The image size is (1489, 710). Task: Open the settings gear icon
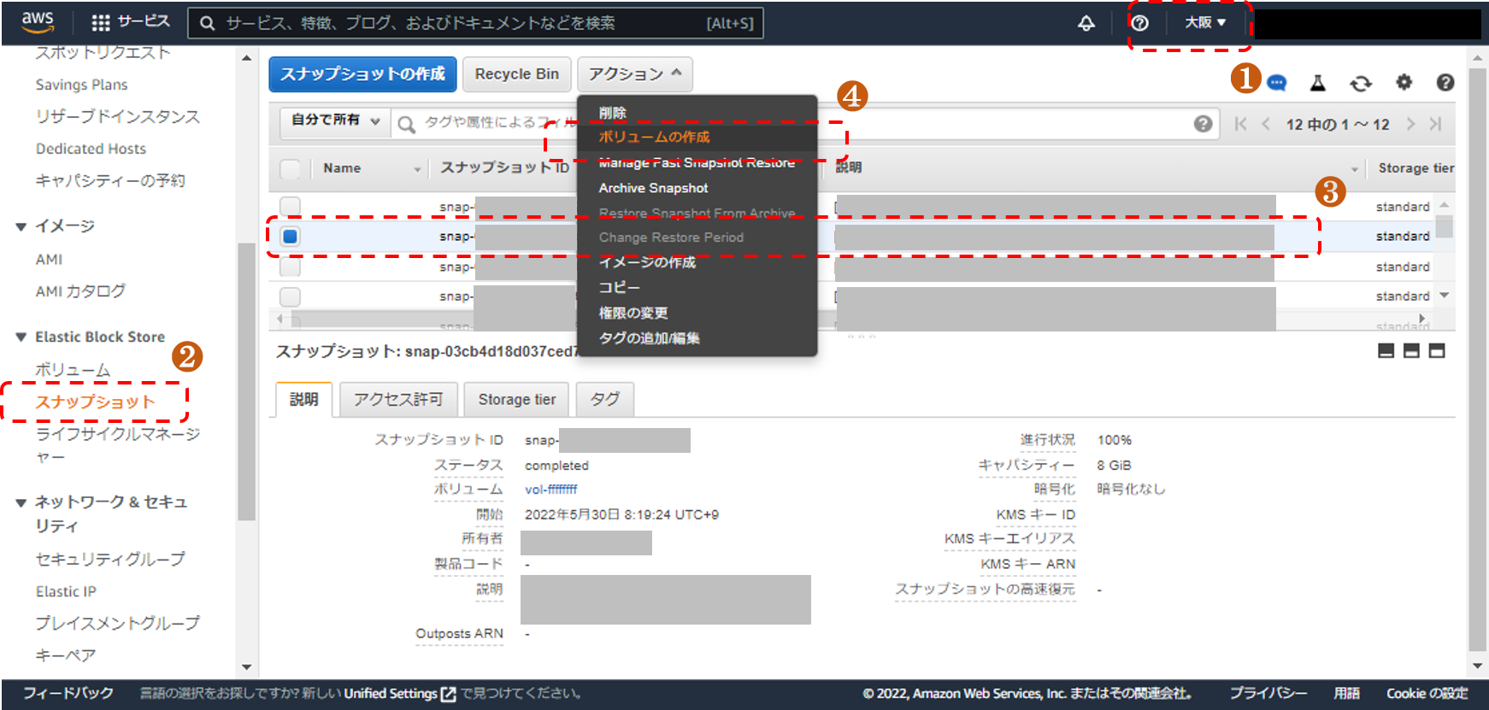[1404, 82]
